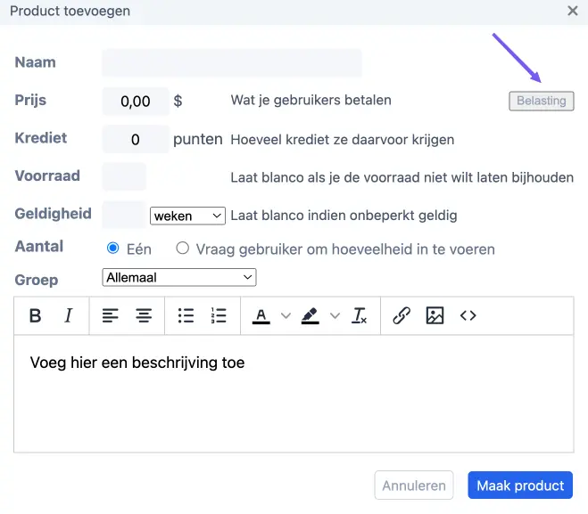The height and width of the screenshot is (514, 588).
Task: Click the text 'Wat je gebruikers betalen'
Action: [311, 101]
